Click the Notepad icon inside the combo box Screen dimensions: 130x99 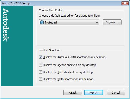coord(42,22)
